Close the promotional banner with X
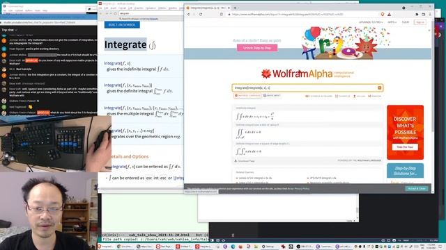Viewport: 446px width, 250px height. coord(429,31)
